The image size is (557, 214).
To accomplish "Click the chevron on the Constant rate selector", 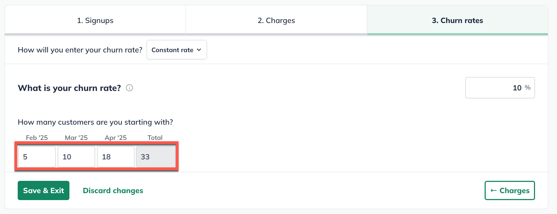I will (199, 50).
